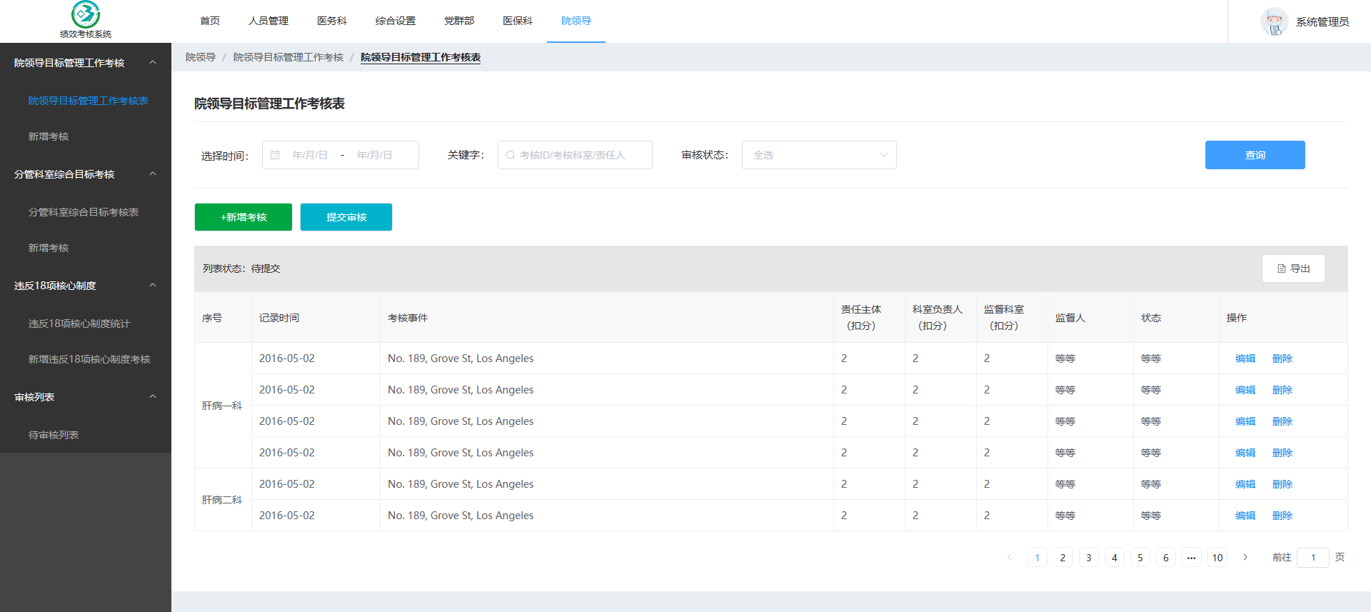Image resolution: width=1371 pixels, height=612 pixels.
Task: Collapse 违反18项核心制度 sidebar group
Action: point(153,286)
